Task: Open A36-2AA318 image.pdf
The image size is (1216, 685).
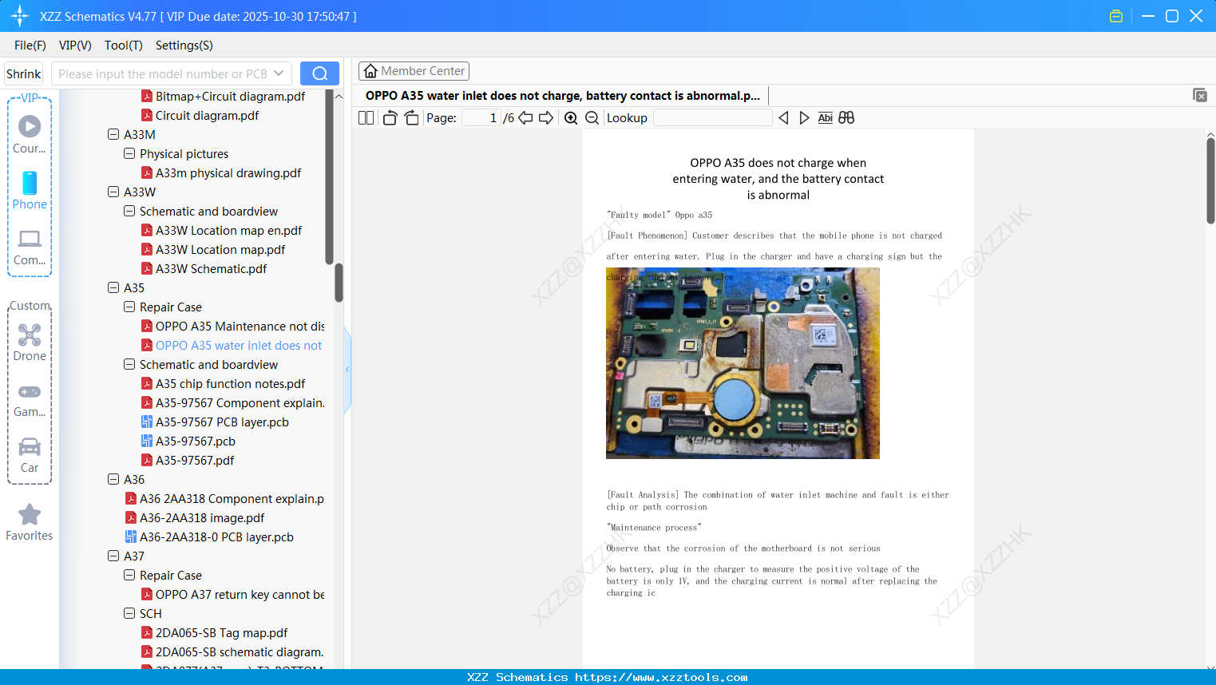Action: [202, 517]
